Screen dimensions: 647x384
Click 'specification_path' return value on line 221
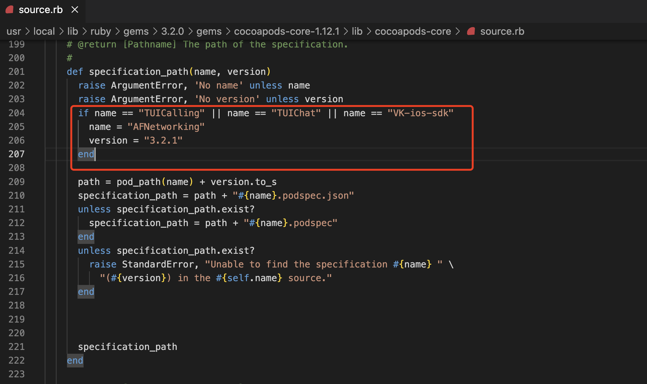click(128, 347)
